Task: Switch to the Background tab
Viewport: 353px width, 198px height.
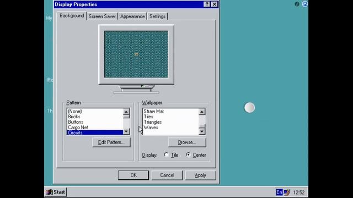Action: coord(72,16)
